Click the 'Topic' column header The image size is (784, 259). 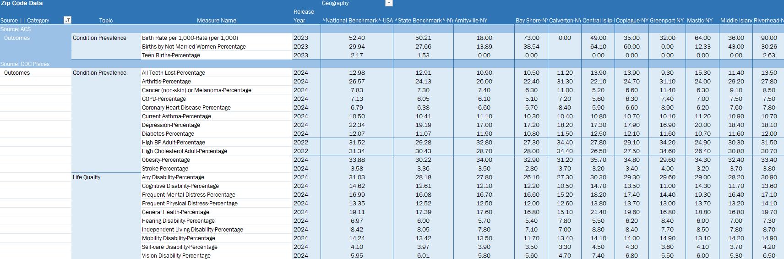[106, 21]
